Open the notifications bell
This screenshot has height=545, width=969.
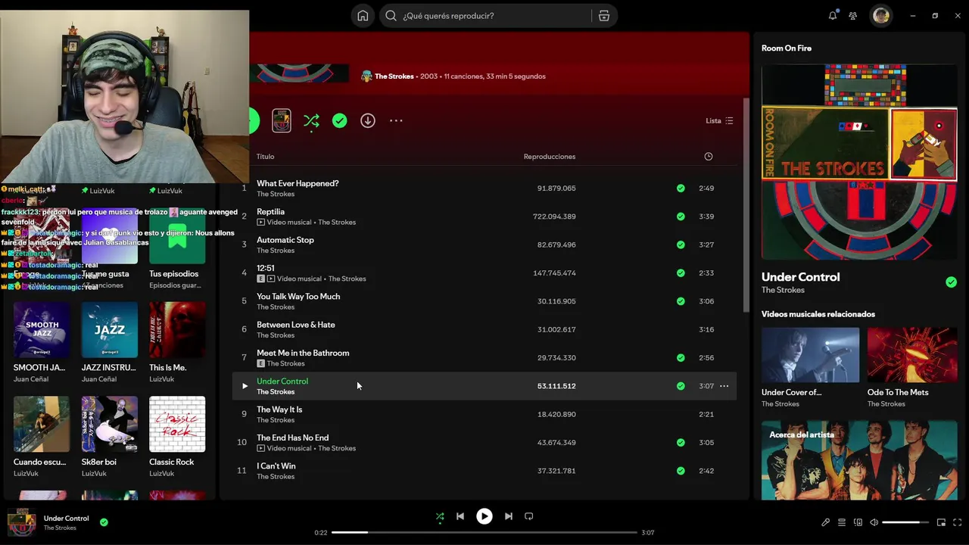tap(833, 16)
